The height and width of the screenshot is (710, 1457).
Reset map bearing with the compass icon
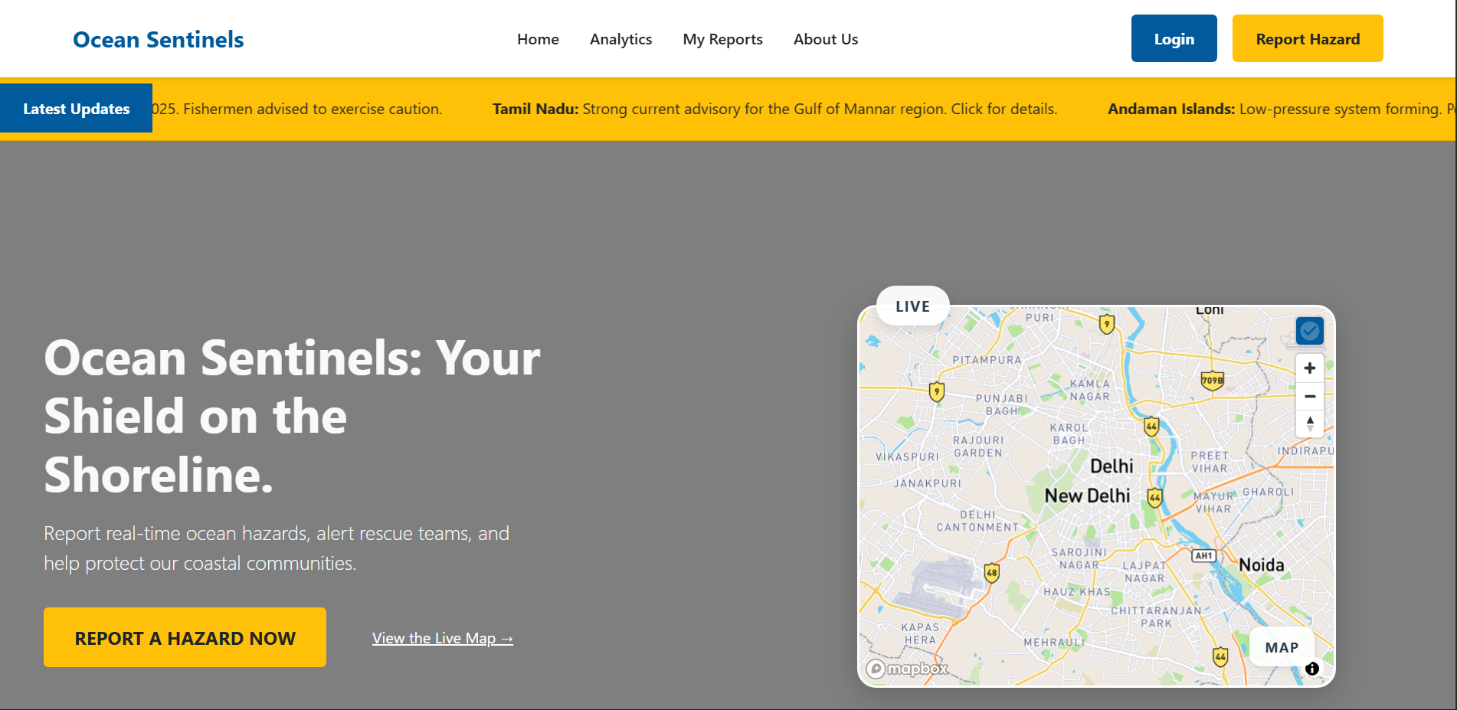pyautogui.click(x=1310, y=424)
